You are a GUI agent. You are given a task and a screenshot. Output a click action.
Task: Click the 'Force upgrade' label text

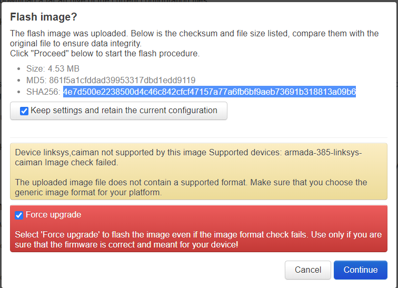(53, 215)
